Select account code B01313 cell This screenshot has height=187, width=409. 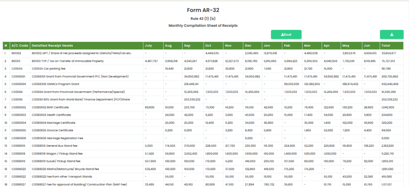pyautogui.click(x=16, y=61)
